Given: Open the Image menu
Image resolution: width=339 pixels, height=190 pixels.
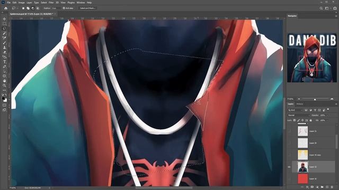Looking at the screenshot, I should (x=21, y=3).
